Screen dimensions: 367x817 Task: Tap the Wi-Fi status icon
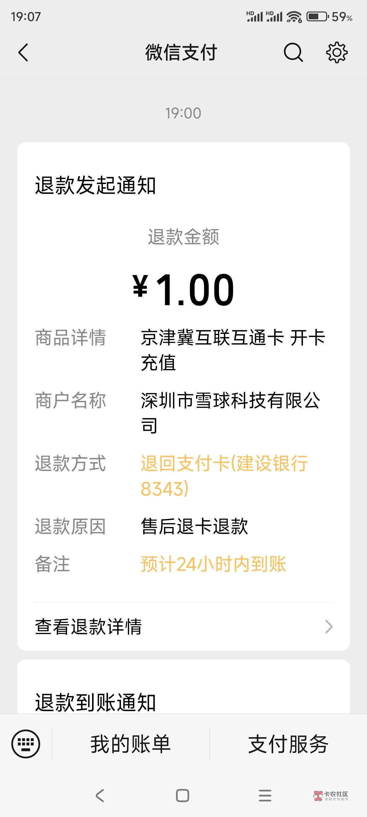pos(294,17)
